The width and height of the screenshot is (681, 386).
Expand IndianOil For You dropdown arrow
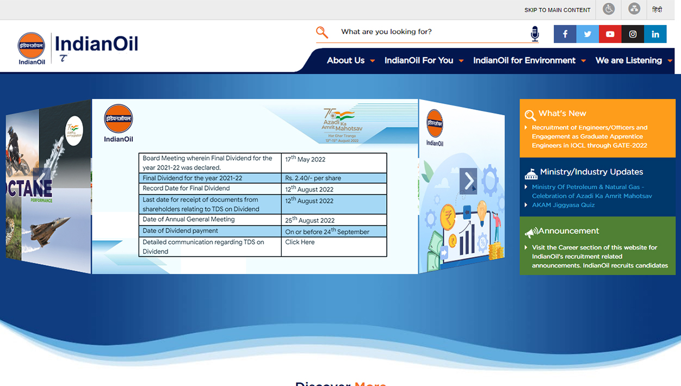[461, 61]
